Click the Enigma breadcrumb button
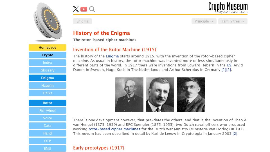Viewport: 270px width, 152px height. (82, 21)
